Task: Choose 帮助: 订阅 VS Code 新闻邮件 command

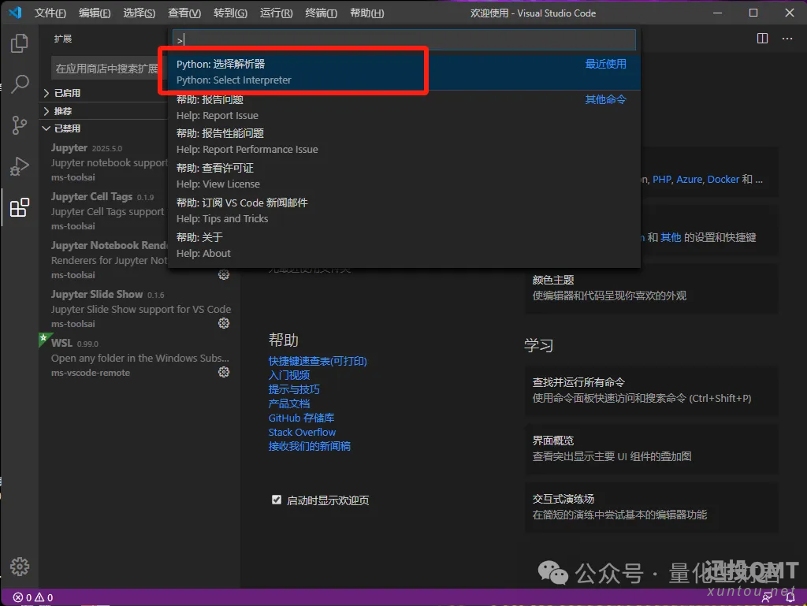Action: [x=404, y=210]
